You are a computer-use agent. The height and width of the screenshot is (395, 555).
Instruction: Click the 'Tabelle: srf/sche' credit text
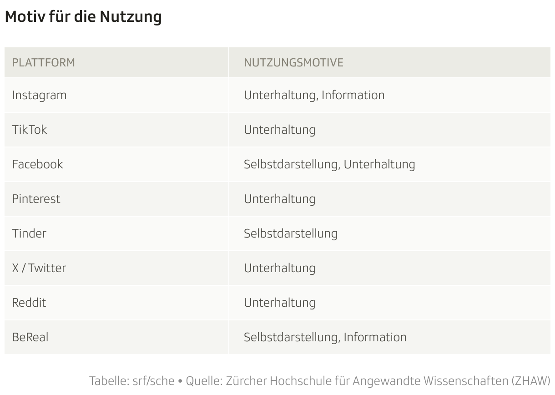[x=132, y=380]
